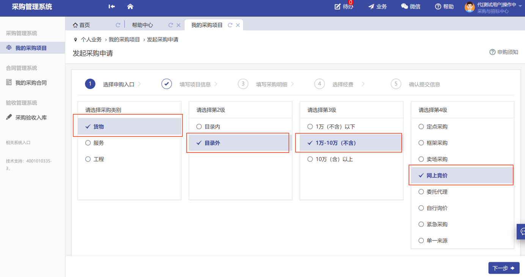Select the 目录内 radio option
Viewport: 525px width, 277px height.
point(199,127)
